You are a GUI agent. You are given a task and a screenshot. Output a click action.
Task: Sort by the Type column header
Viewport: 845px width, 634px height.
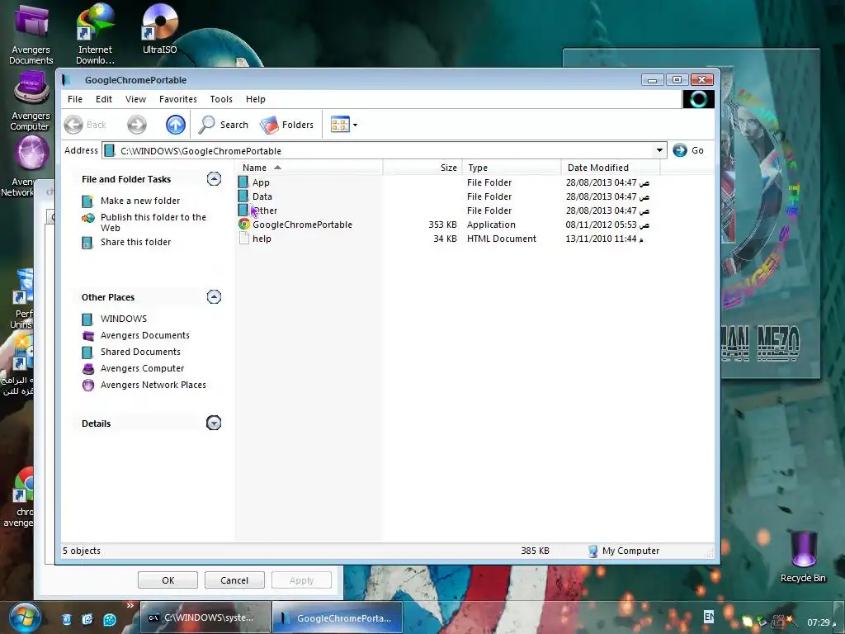tap(512, 168)
